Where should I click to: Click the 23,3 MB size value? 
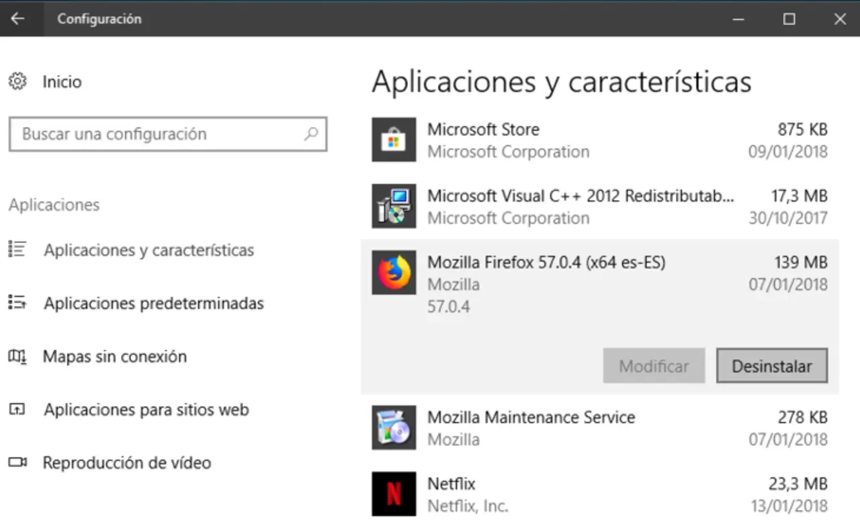tap(798, 484)
